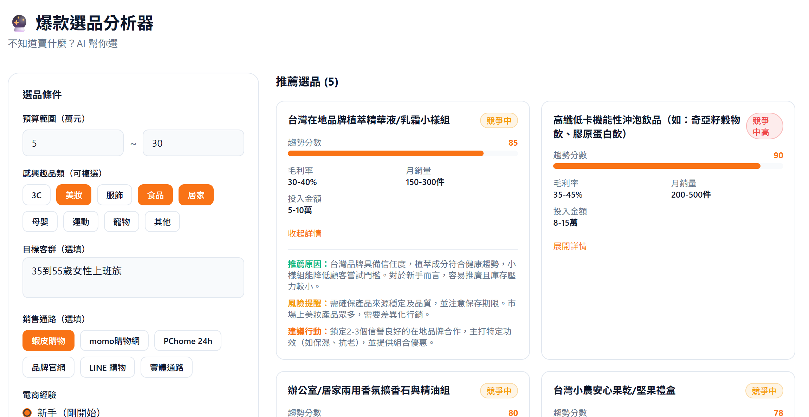Select the PChome 24h channel

coord(188,341)
